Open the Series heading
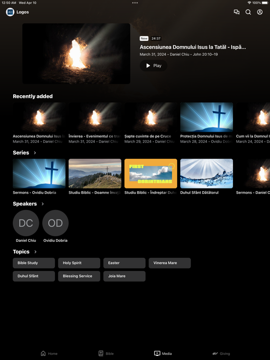 21,153
